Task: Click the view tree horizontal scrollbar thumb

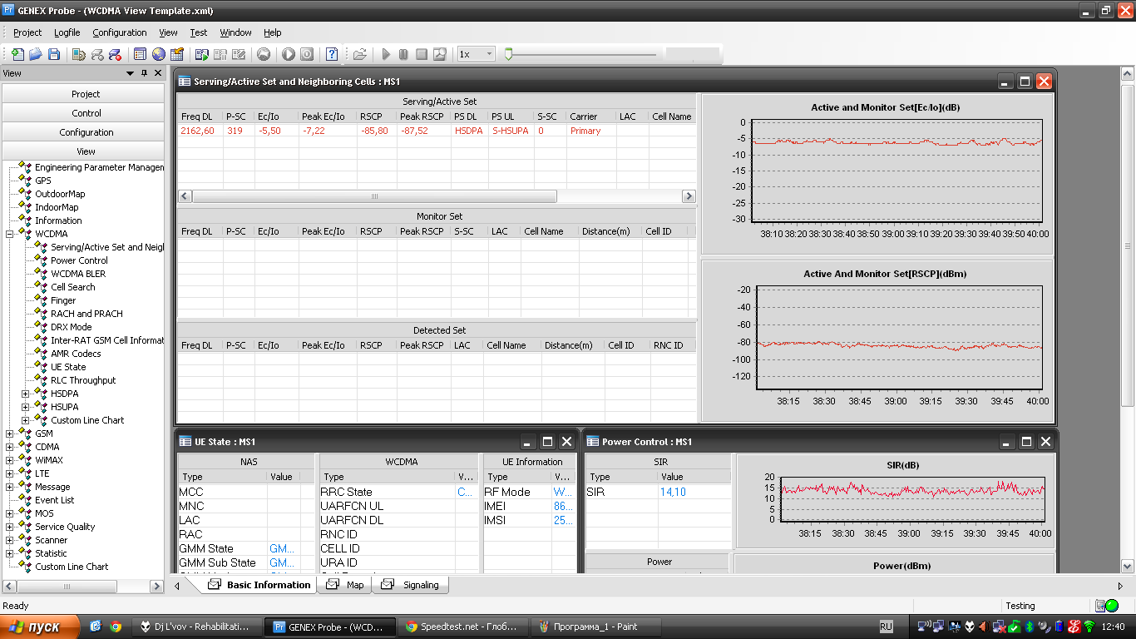Action: tap(68, 587)
